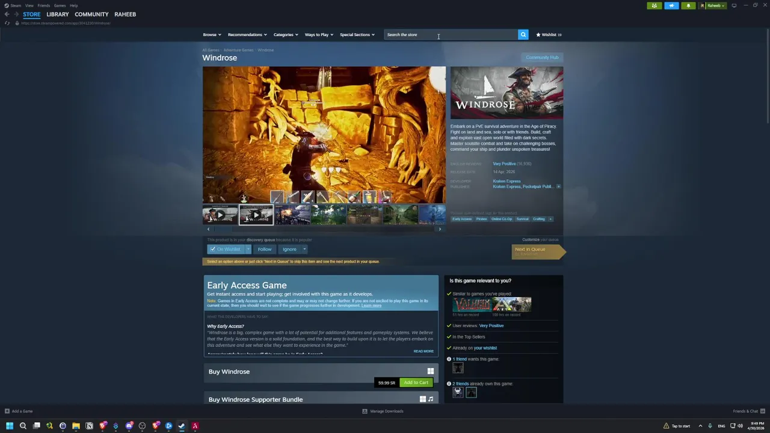Select the ship battle screenshot thumbnail
Image resolution: width=770 pixels, height=433 pixels.
(x=292, y=215)
